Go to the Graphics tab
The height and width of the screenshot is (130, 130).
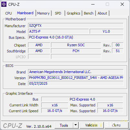(x=74, y=13)
